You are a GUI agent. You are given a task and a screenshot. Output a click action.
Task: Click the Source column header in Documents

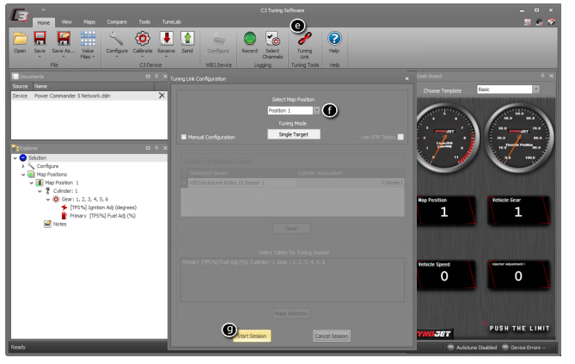21,86
